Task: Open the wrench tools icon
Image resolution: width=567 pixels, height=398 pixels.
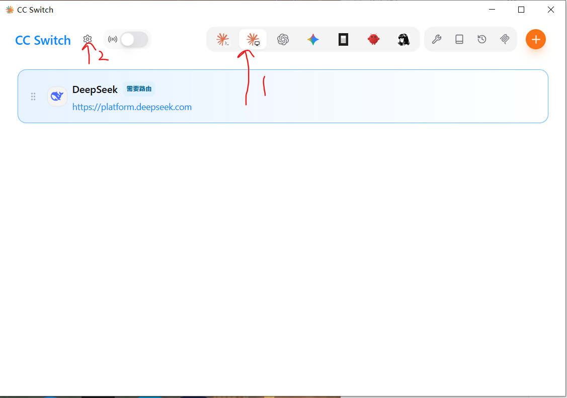Action: [437, 39]
